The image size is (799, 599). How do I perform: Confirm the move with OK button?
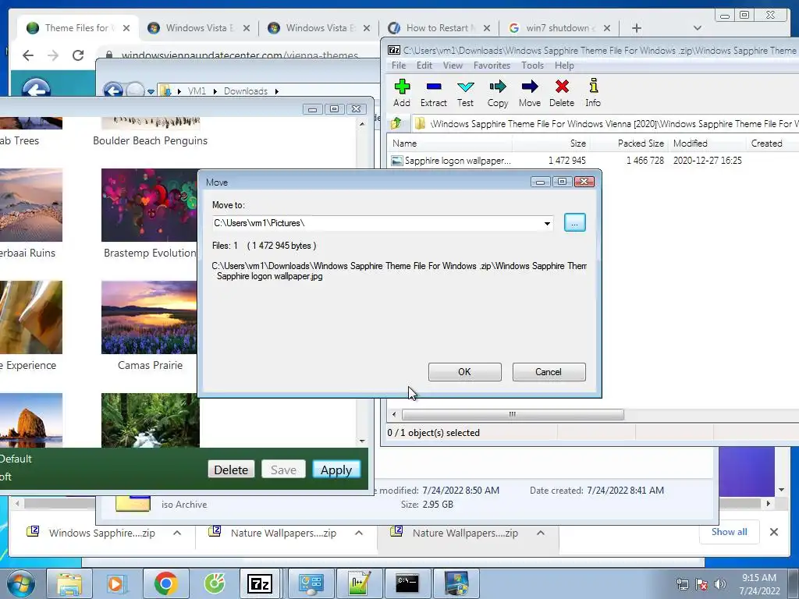[465, 372]
